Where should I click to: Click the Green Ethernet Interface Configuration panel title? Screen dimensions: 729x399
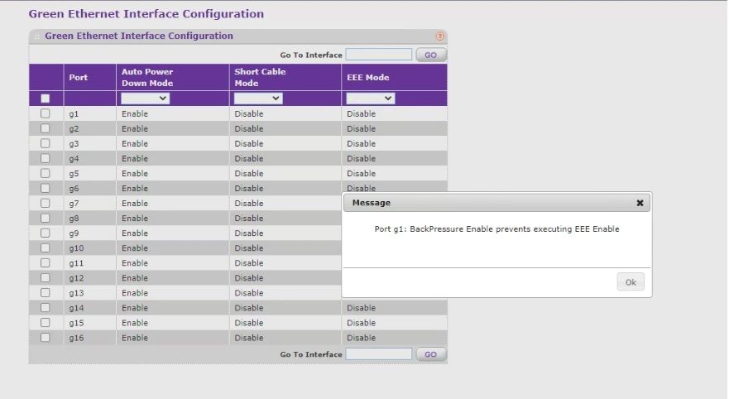click(139, 36)
